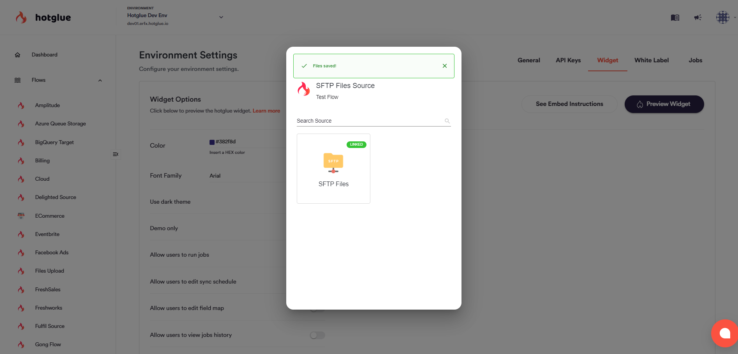738x354 pixels.
Task: Click the search magnifier icon
Action: tap(447, 121)
